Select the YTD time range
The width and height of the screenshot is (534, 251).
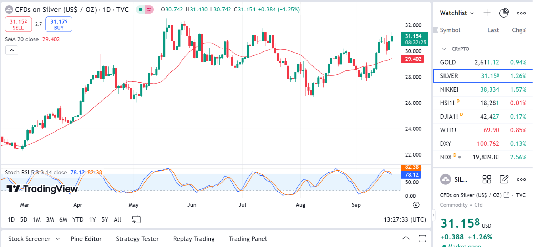pos(78,219)
